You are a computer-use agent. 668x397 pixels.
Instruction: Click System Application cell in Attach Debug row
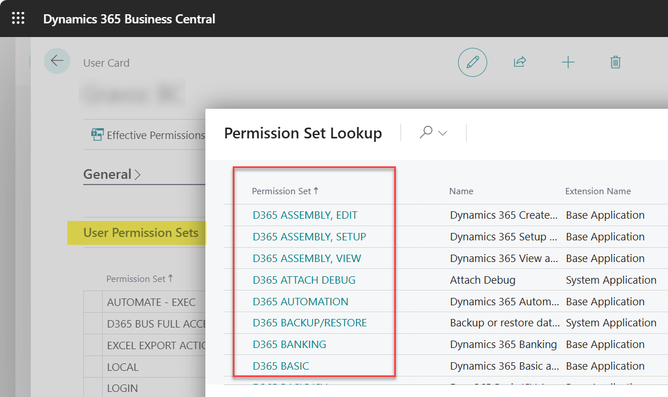tap(611, 280)
